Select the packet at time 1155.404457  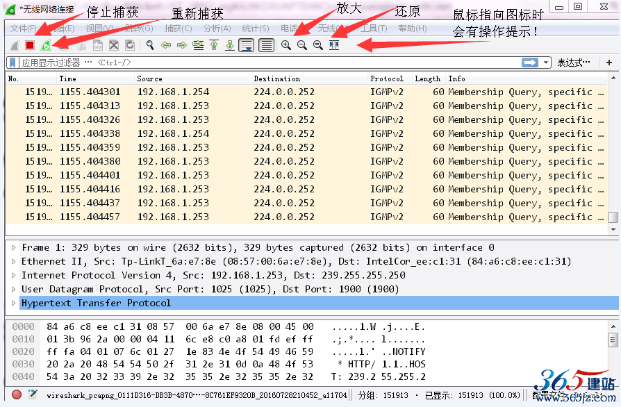point(306,217)
